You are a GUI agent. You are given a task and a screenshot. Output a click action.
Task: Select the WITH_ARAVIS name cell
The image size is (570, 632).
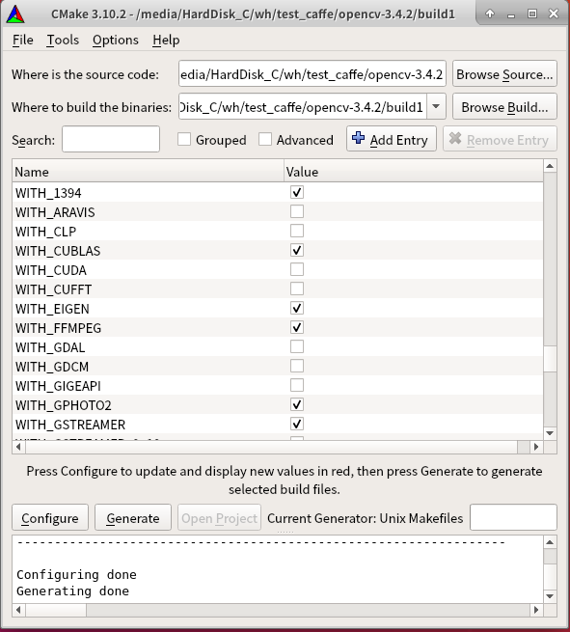coord(149,212)
